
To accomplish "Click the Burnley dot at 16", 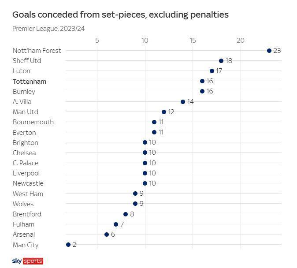I will (202, 91).
